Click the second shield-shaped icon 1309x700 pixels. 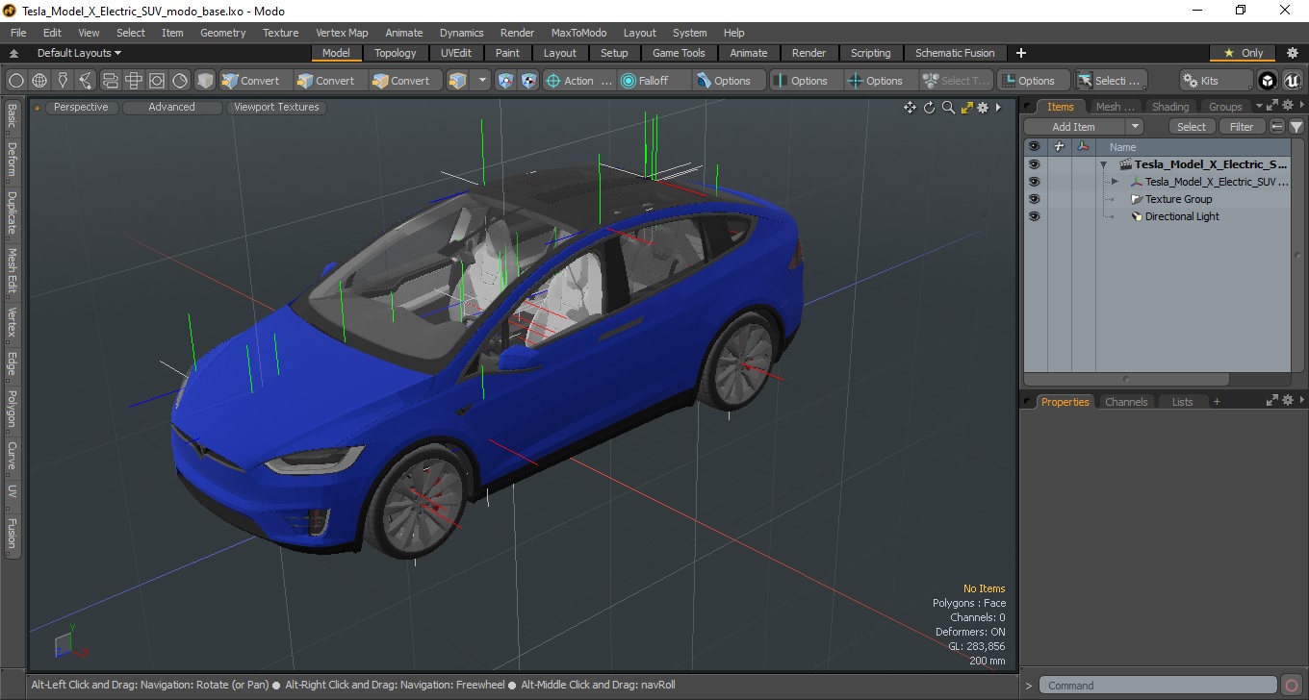coord(529,81)
